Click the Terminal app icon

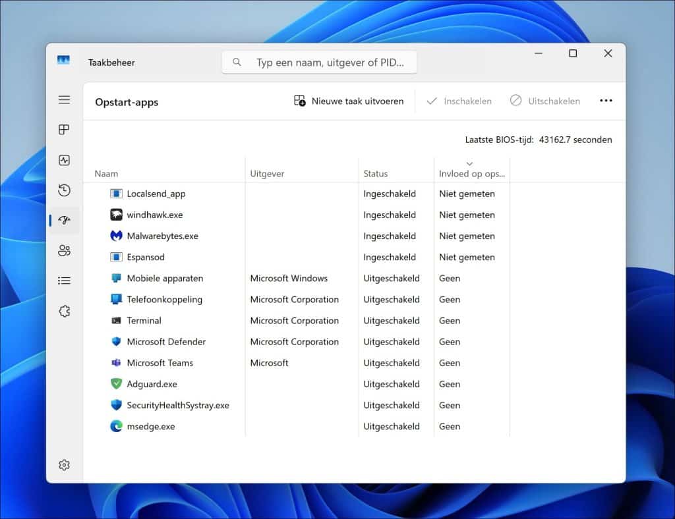point(116,320)
